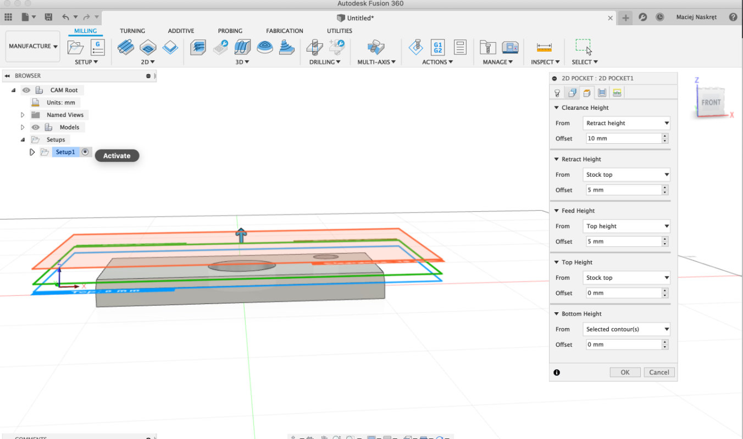Open the Clearance Height From dropdown
Screen dimensions: 743x439
(x=626, y=123)
